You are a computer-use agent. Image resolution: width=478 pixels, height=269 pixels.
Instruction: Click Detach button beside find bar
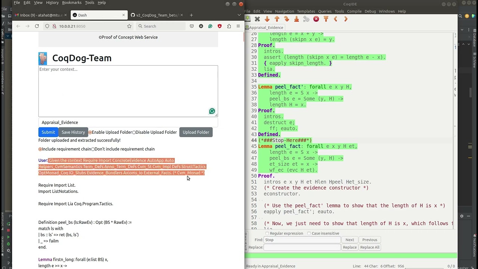coord(246,241)
